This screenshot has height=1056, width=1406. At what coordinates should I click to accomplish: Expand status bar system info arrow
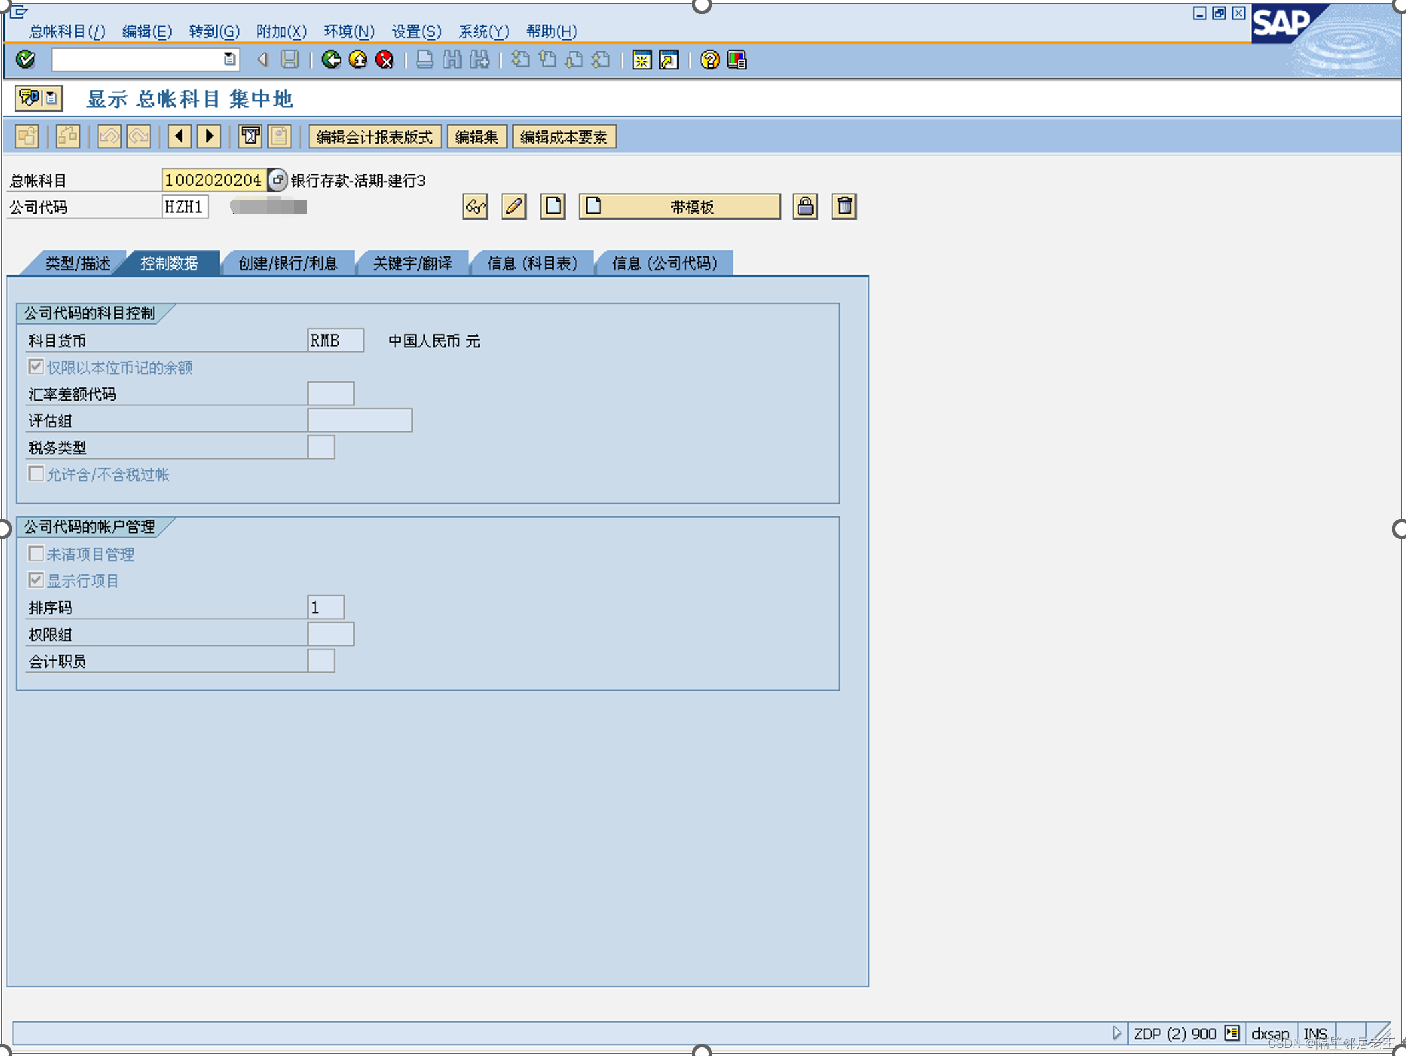[1116, 1033]
